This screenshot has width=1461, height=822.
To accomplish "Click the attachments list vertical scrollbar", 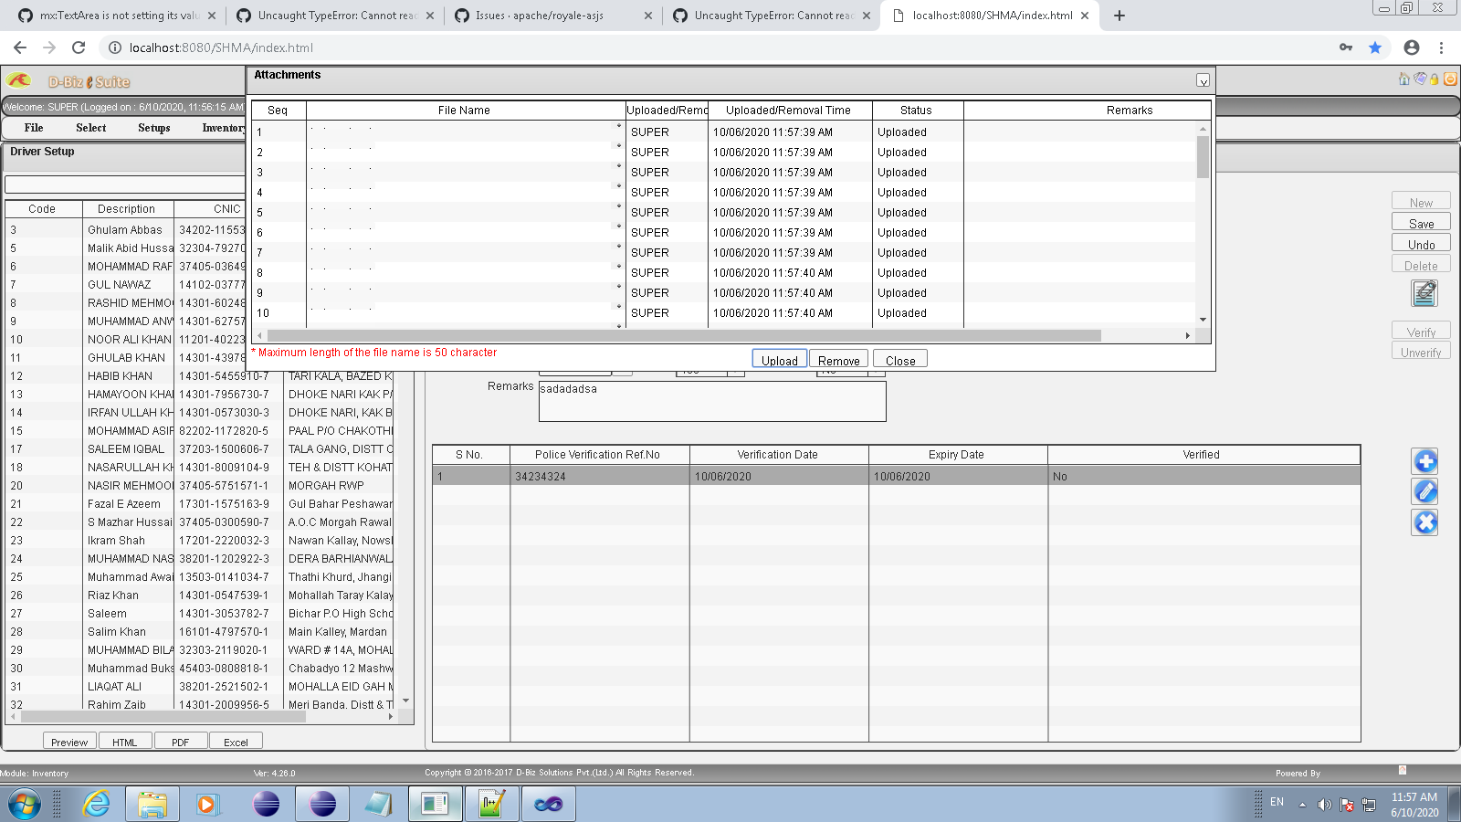I will (1203, 157).
